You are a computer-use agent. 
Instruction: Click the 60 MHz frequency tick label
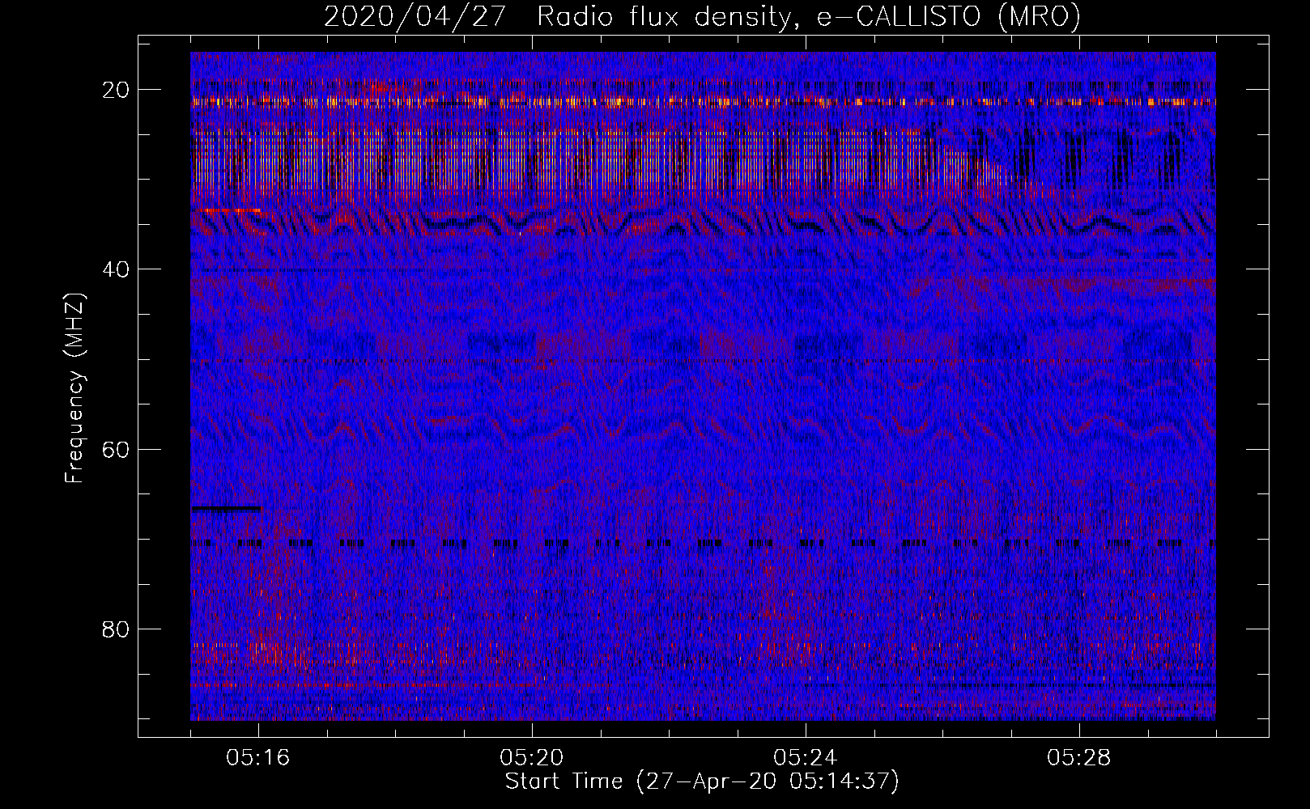click(x=117, y=449)
